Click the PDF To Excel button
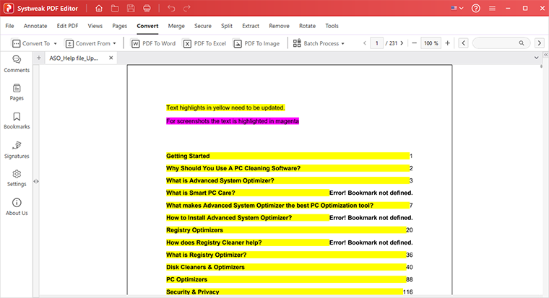The width and height of the screenshot is (549, 298). click(x=205, y=43)
